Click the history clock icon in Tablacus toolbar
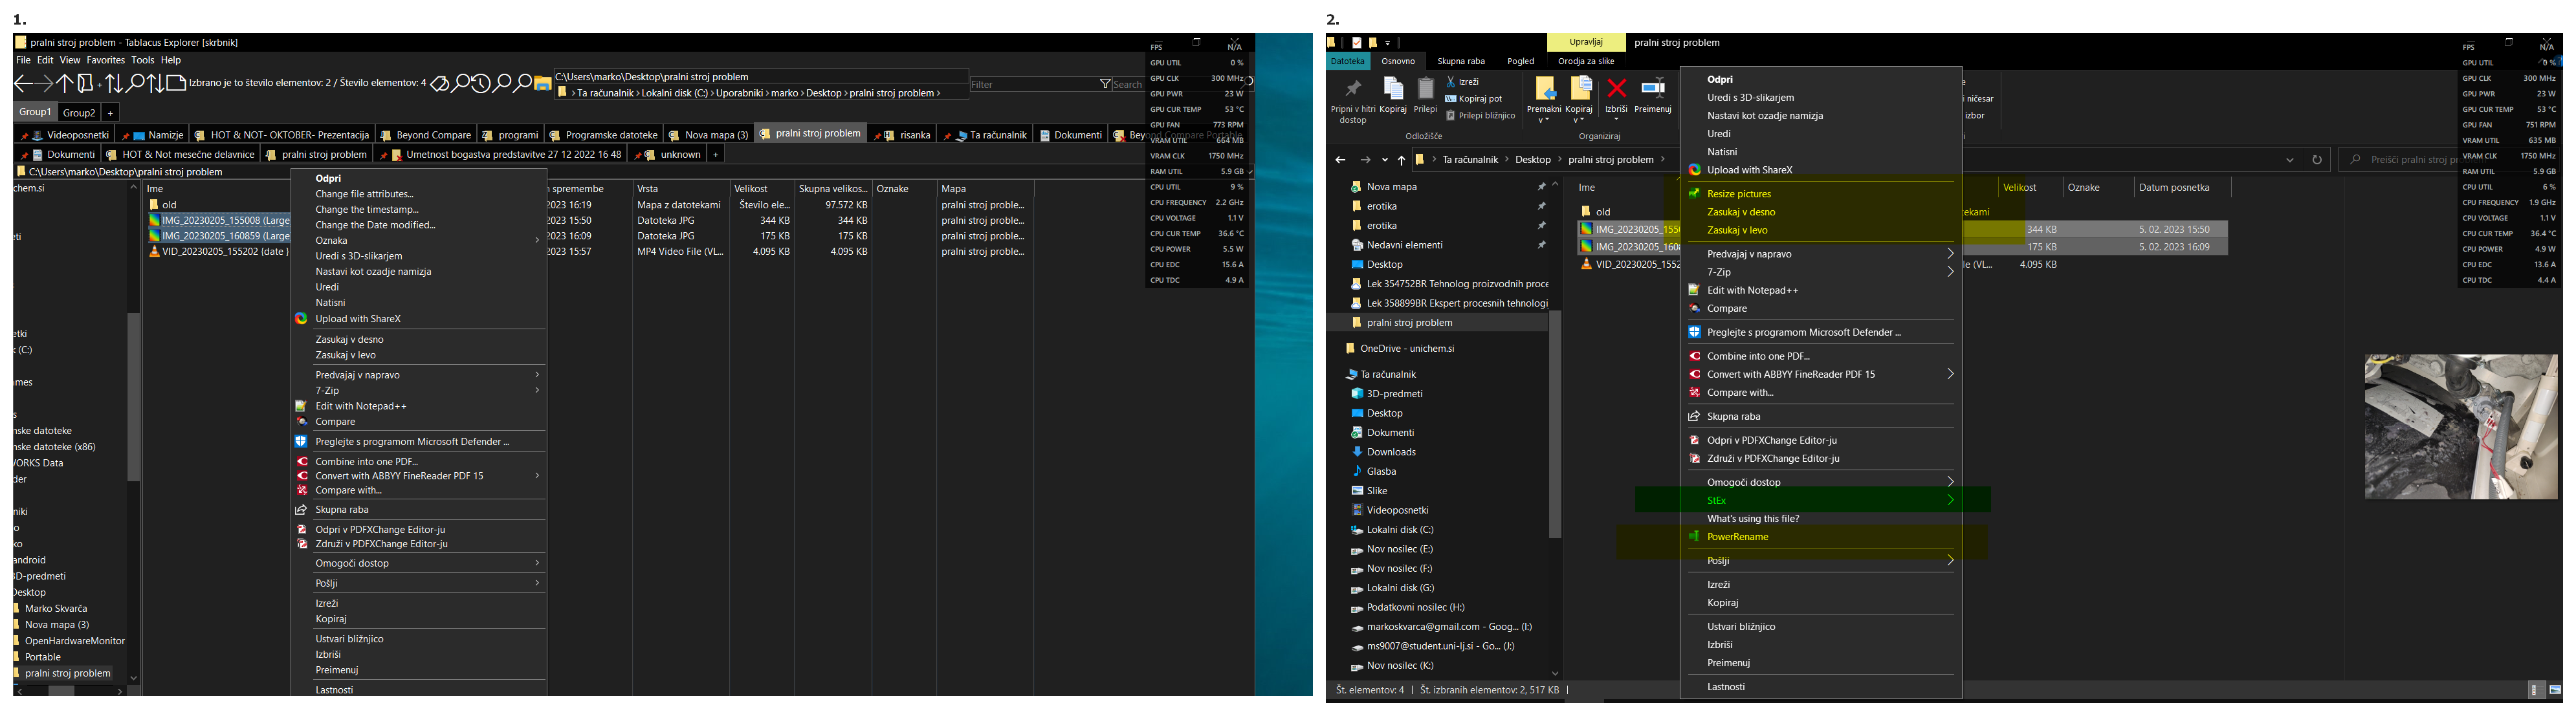This screenshot has height=716, width=2576. coord(481,84)
